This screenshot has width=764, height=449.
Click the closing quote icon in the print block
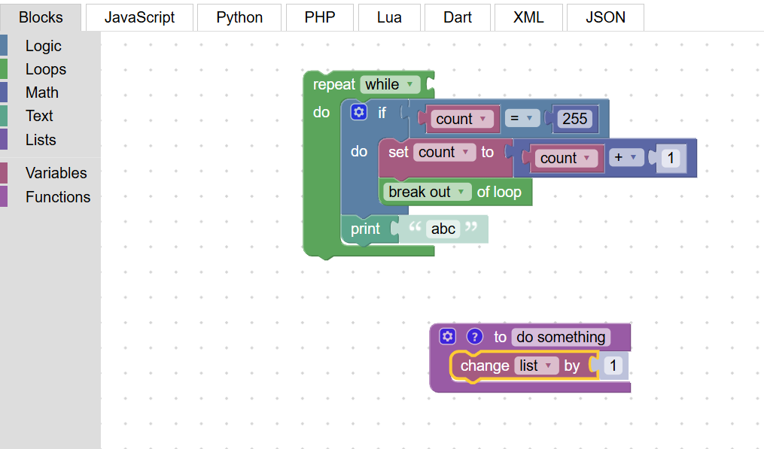click(471, 227)
